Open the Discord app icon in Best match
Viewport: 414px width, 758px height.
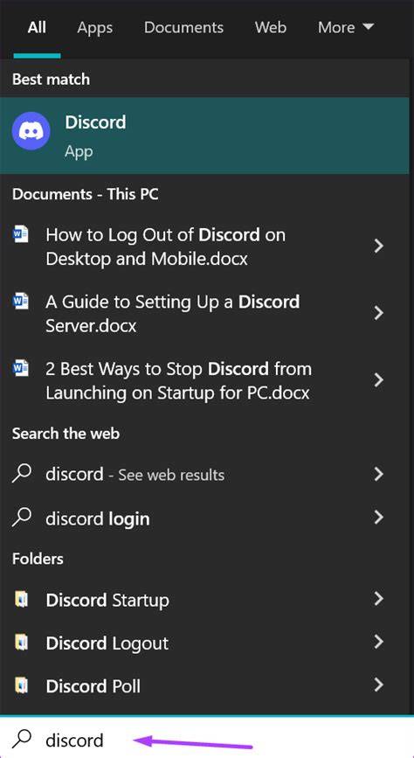(31, 131)
